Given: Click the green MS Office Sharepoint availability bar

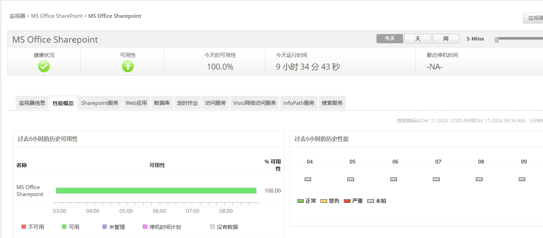Looking at the screenshot, I should pyautogui.click(x=156, y=190).
